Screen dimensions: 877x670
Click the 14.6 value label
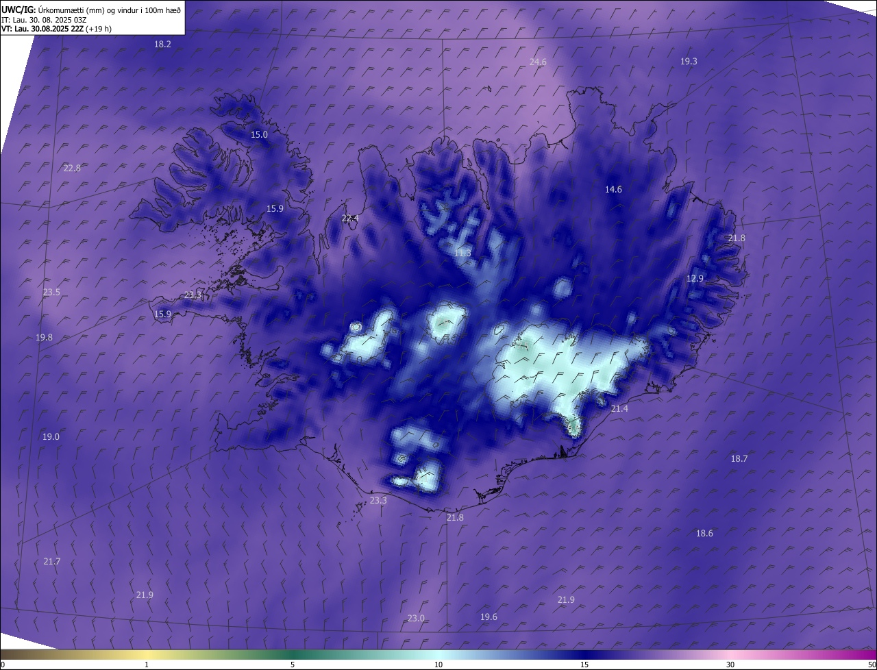pyautogui.click(x=613, y=189)
